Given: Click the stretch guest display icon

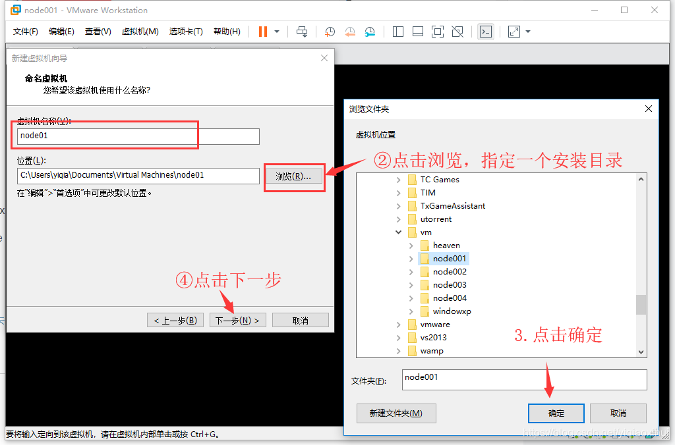Looking at the screenshot, I should tap(514, 32).
